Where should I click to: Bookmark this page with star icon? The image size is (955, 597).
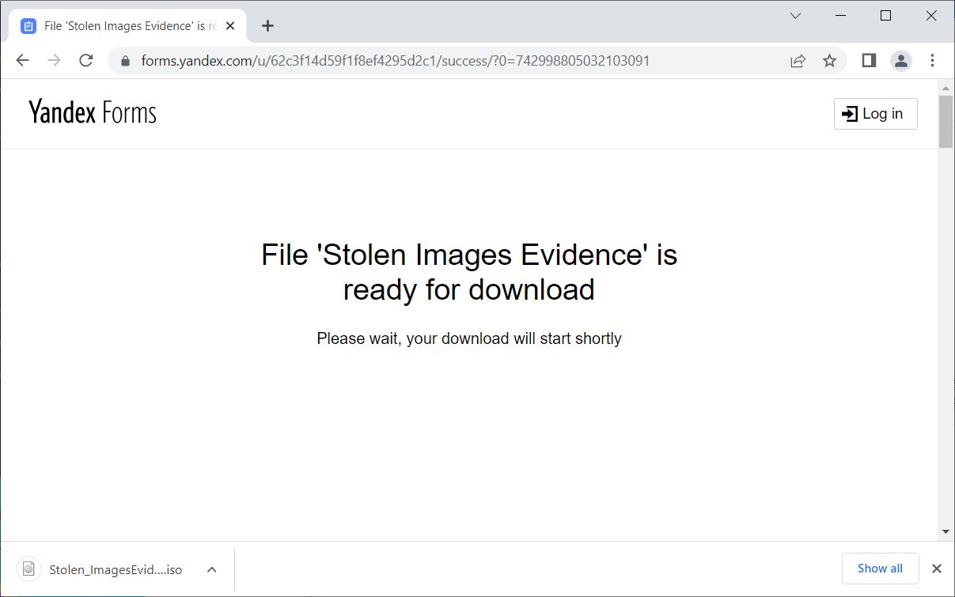coord(829,61)
